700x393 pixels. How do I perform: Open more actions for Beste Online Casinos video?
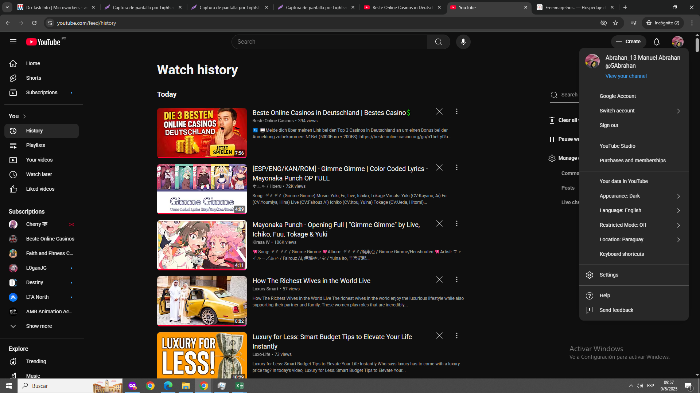[457, 112]
